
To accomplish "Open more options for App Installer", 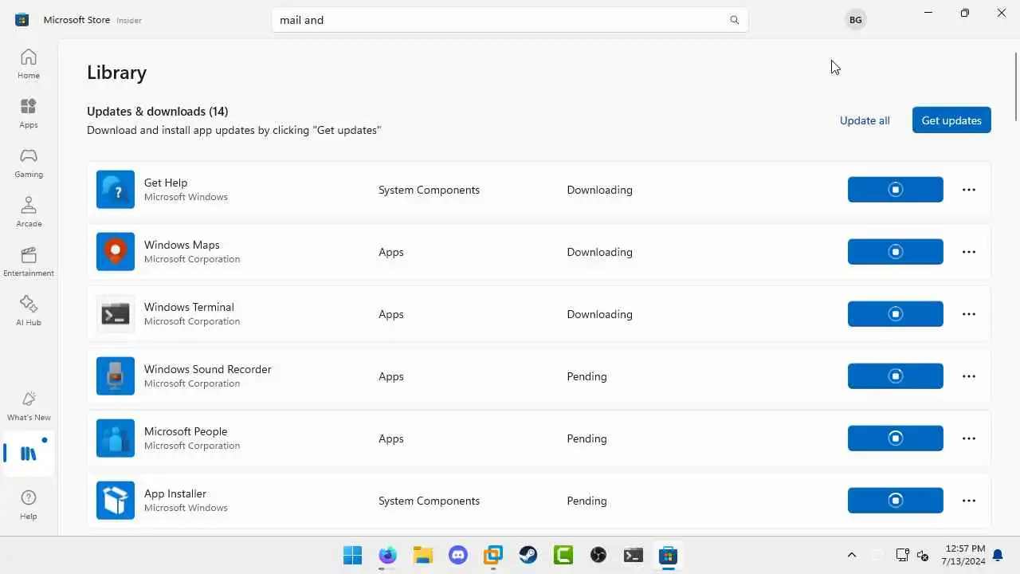I will 969,501.
